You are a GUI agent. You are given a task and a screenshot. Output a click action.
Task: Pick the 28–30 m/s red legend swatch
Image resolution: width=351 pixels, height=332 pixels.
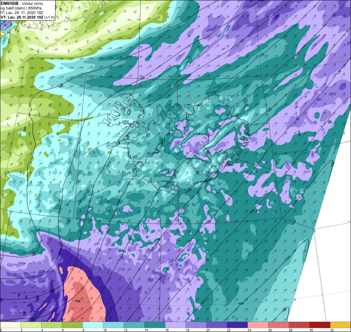(x=299, y=325)
